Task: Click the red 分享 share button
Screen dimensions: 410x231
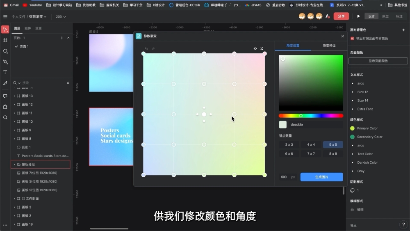Action: 341,16
